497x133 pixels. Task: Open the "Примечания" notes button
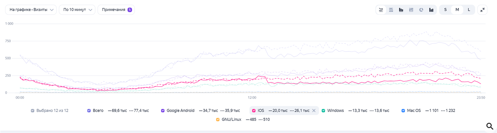tap(116, 10)
